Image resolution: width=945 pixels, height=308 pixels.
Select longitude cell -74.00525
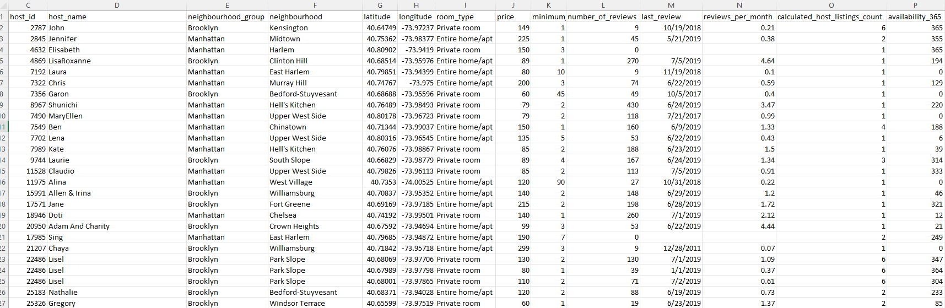(x=417, y=182)
